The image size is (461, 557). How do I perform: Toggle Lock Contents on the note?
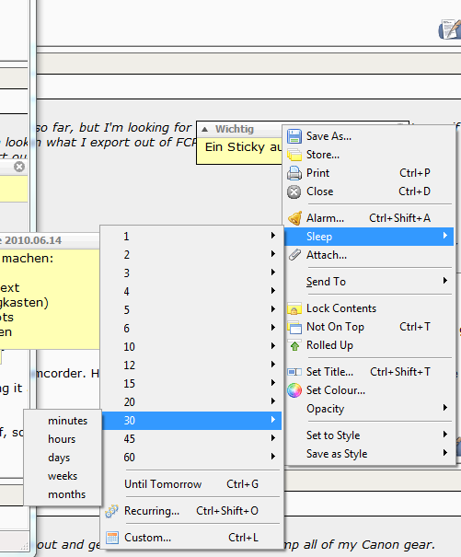click(369, 308)
